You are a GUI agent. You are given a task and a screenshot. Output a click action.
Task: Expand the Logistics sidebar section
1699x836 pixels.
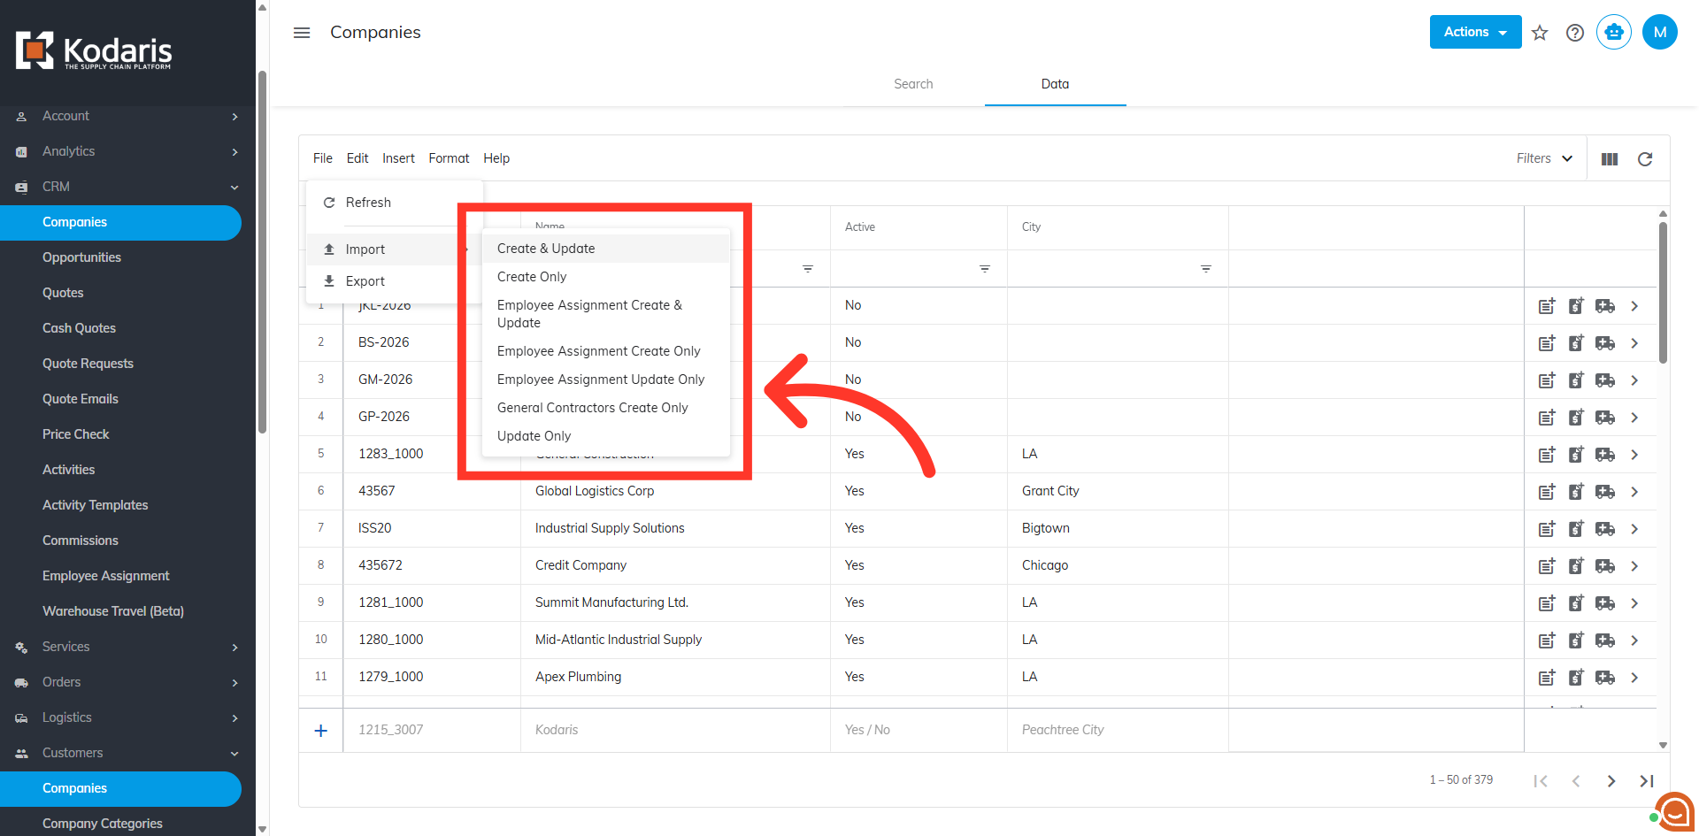[x=127, y=717]
